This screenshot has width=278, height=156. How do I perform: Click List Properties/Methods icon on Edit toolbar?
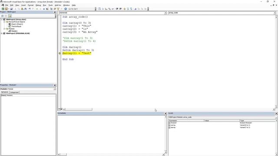click(99, 9)
